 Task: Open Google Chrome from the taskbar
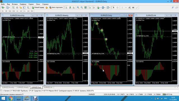tap(11, 98)
